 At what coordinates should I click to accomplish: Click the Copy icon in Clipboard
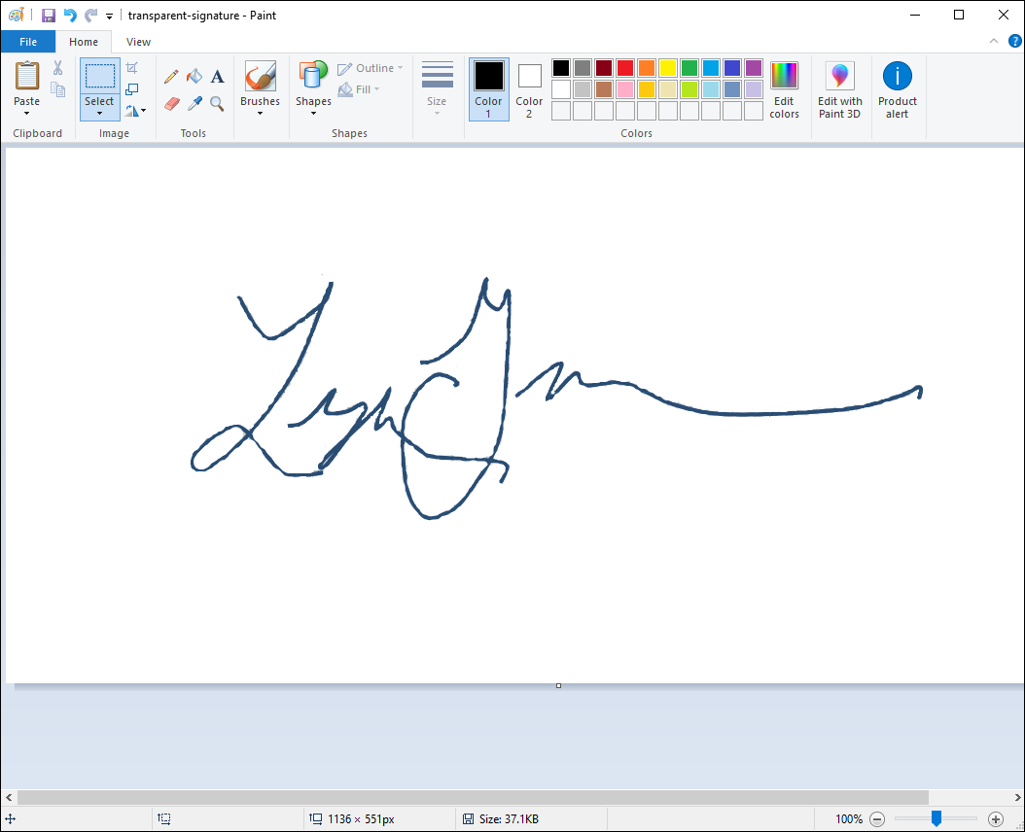tap(58, 89)
